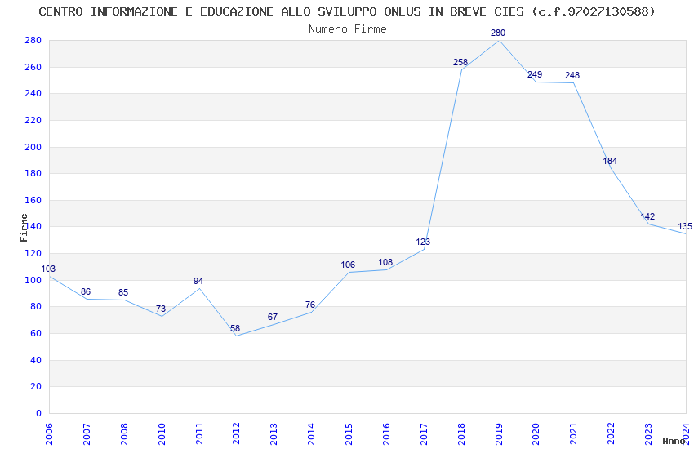Click year 2015 on the x-axis
694x449 pixels.
coord(349,430)
